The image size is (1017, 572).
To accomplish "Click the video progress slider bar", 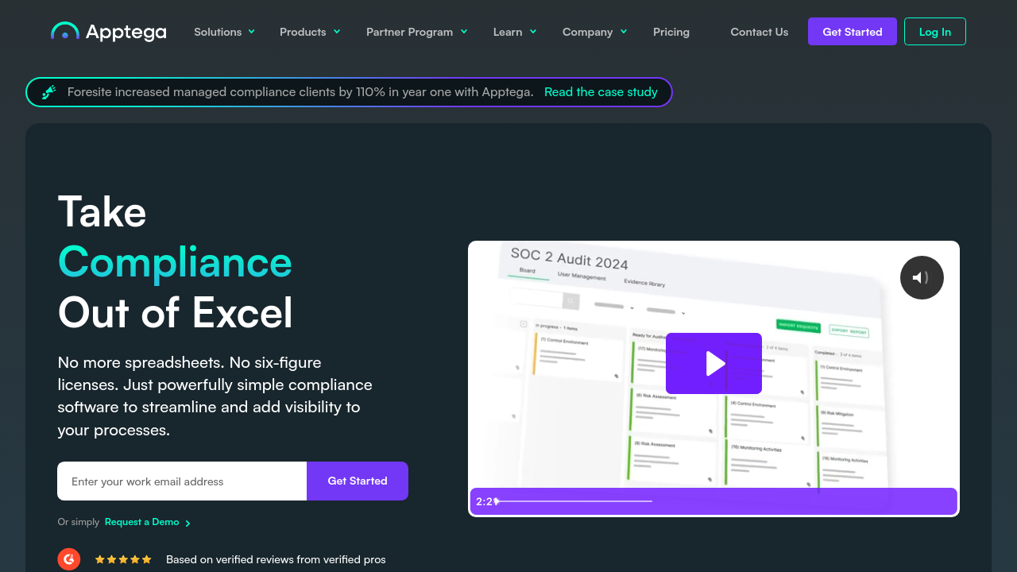I will coord(574,501).
